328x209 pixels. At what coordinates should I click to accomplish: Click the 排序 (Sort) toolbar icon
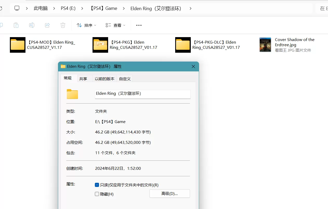[86, 25]
